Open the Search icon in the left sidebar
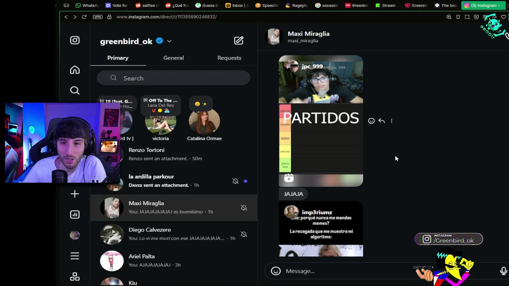 (x=75, y=91)
